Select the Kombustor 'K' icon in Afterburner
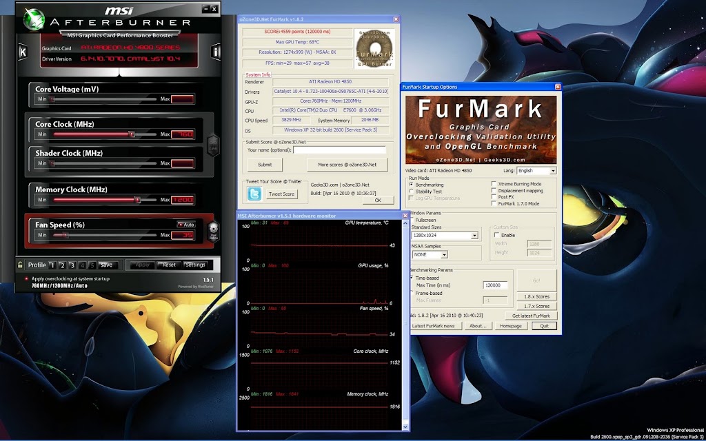706x441 pixels. (23, 51)
